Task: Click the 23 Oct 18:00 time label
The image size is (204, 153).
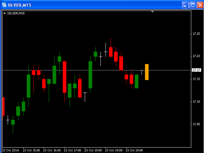Action: [93, 150]
